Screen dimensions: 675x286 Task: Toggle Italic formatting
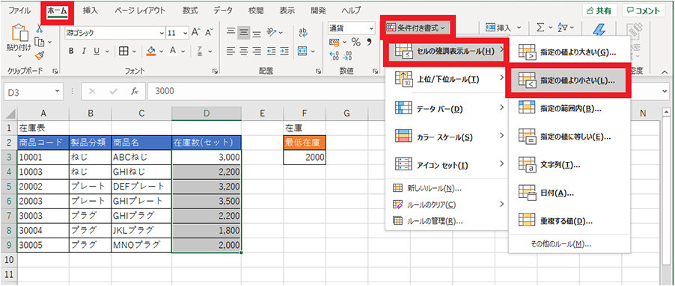(x=84, y=51)
